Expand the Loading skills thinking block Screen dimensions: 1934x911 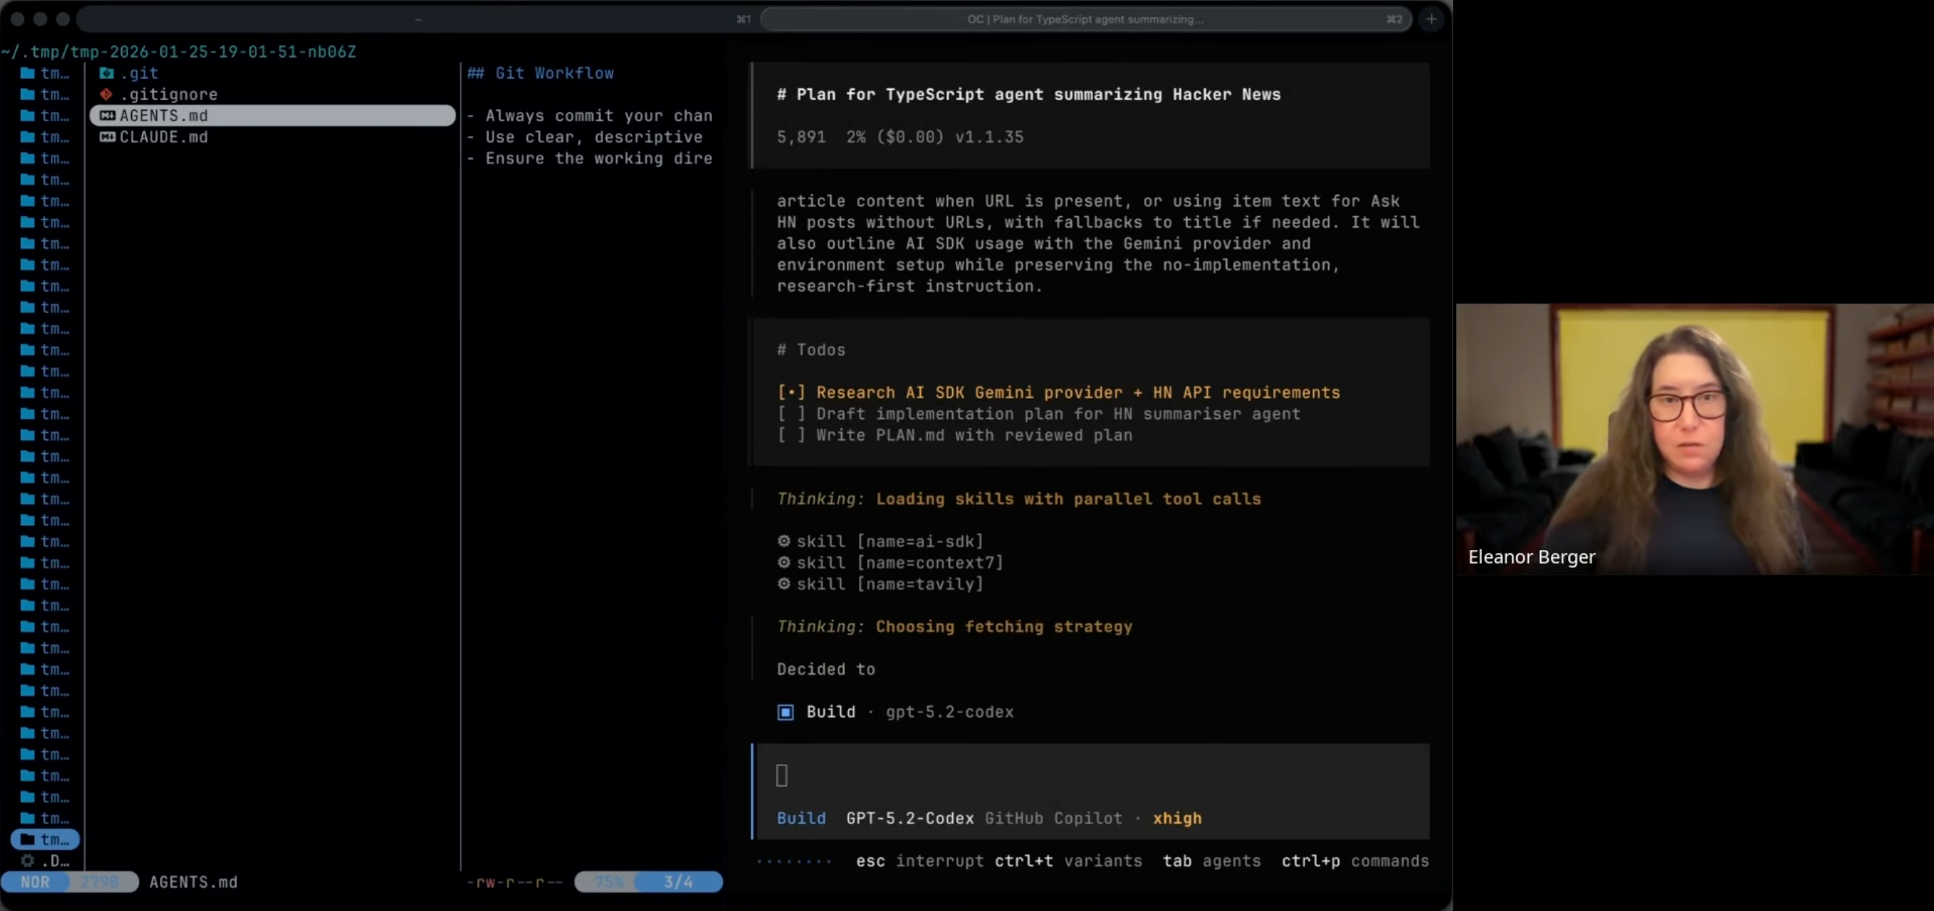(1018, 499)
